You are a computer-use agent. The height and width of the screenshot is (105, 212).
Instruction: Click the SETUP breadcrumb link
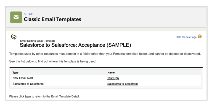(x=28, y=14)
